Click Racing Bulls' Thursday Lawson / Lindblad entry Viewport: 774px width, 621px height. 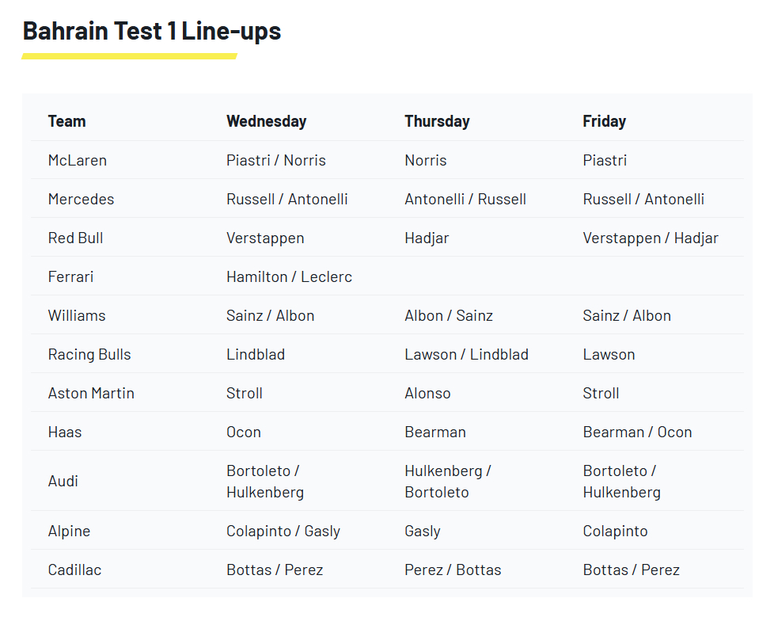coord(466,354)
